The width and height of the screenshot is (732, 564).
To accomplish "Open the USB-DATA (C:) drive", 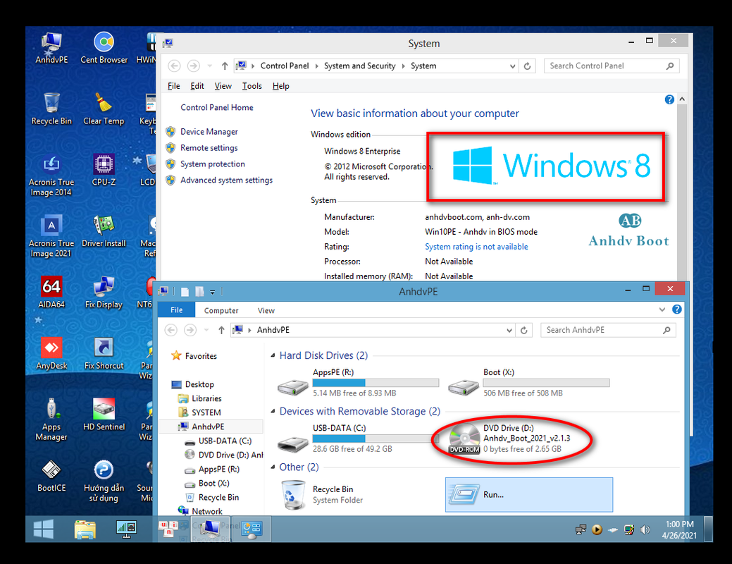I will point(358,439).
